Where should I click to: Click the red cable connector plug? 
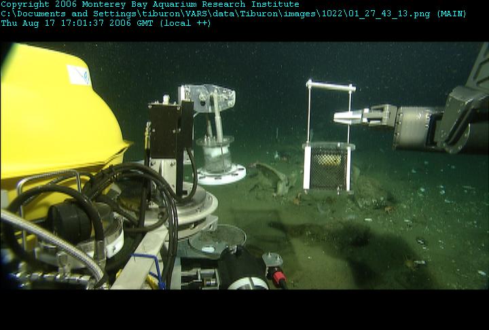(279, 278)
